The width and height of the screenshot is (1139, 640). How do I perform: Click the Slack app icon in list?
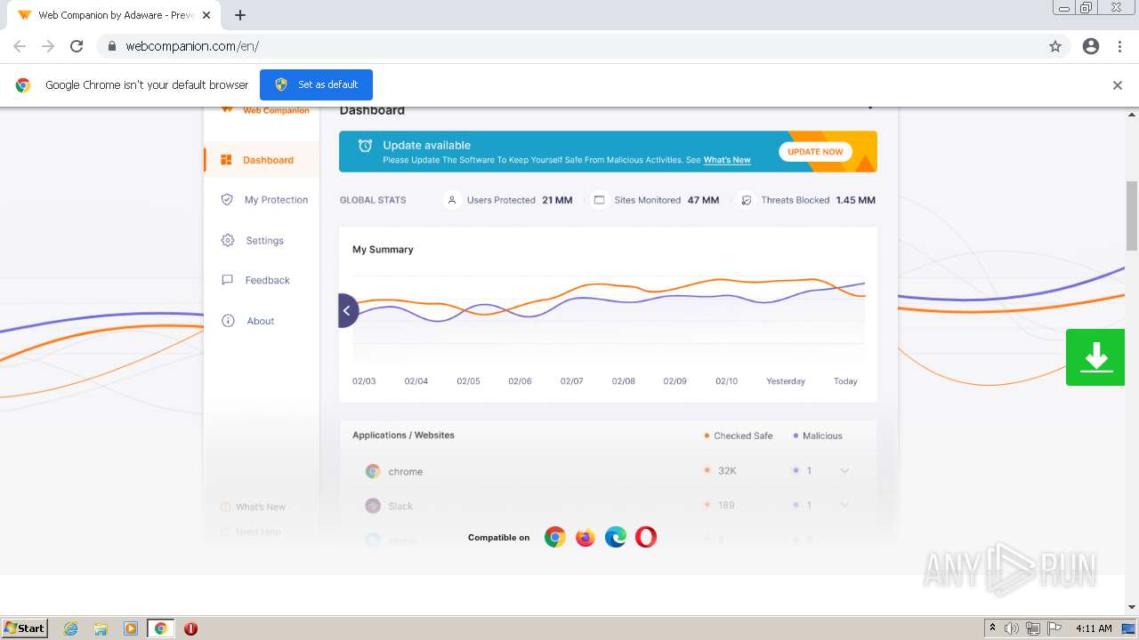[373, 506]
